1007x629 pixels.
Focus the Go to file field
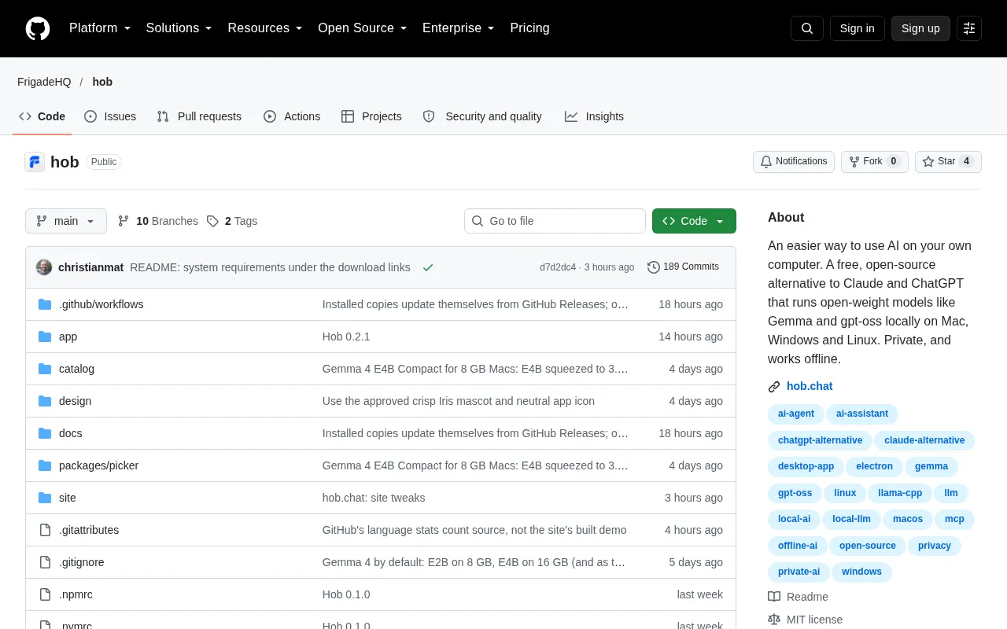pyautogui.click(x=555, y=221)
